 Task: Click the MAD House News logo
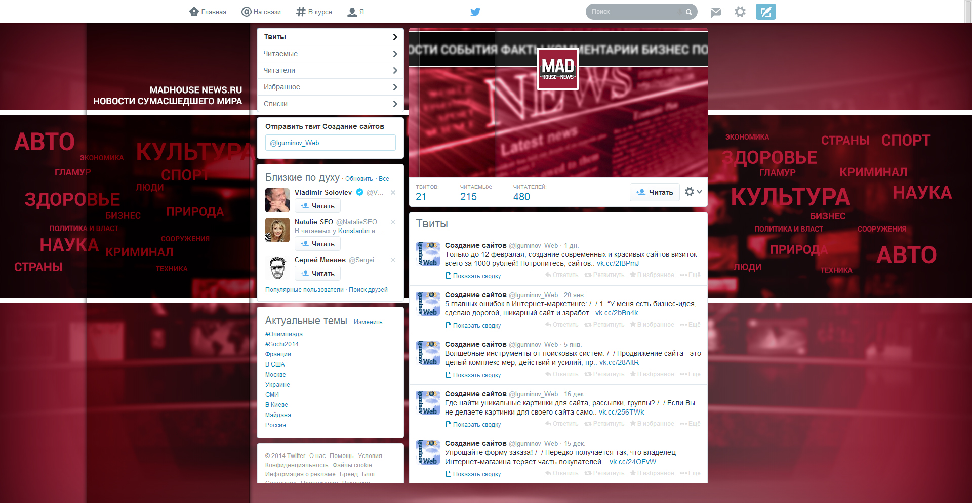558,69
